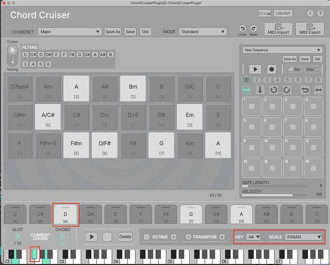Image resolution: width=330 pixels, height=265 pixels.
Task: Switch to sequence pattern 8
Action: [x=318, y=80]
